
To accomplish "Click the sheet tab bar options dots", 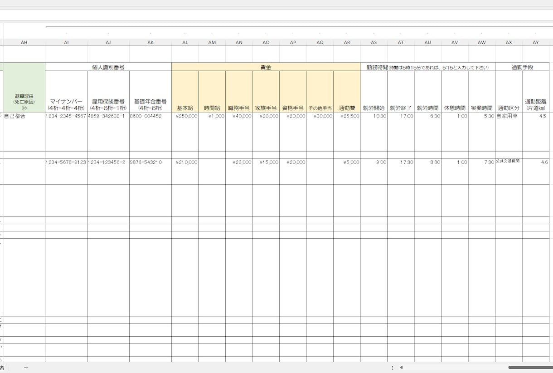I will (393, 368).
